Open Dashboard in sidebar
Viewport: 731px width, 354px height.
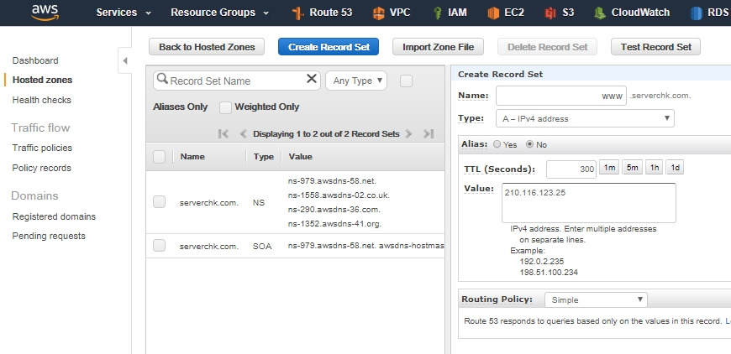[35, 60]
